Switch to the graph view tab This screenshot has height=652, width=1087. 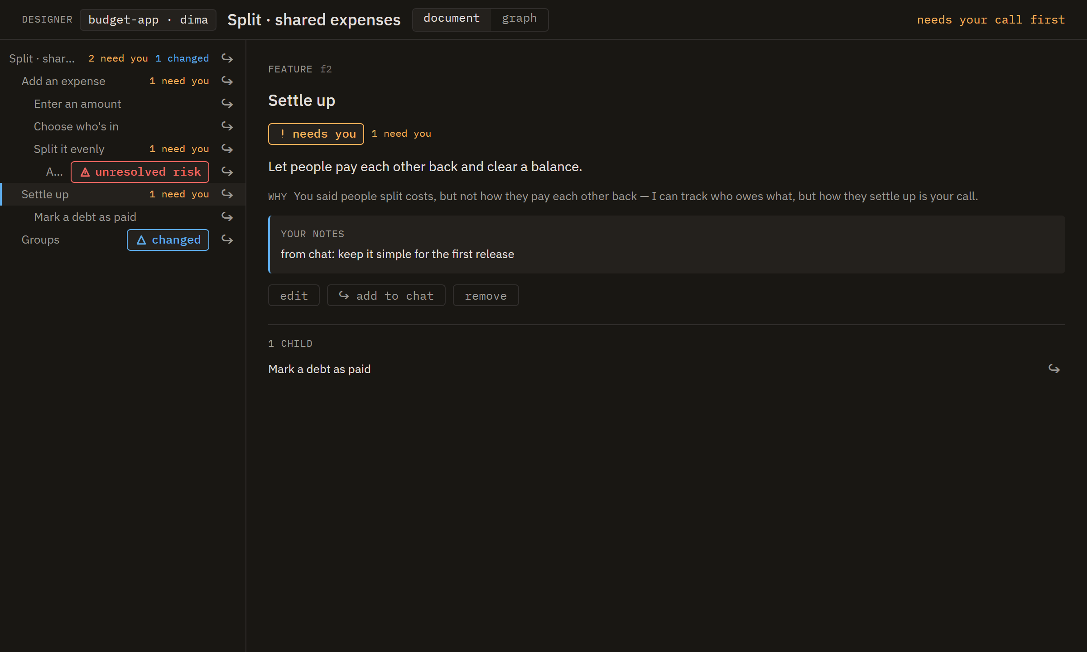[519, 19]
